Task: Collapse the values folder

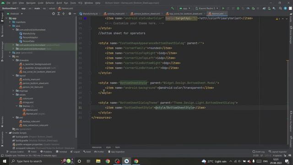Action: coord(13,94)
